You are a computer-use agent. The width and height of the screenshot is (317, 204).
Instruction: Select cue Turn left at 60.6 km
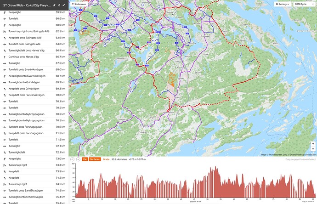tap(34, 18)
